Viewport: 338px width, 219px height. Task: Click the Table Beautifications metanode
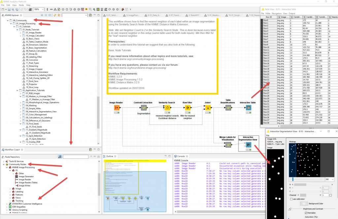pyautogui.click(x=228, y=108)
